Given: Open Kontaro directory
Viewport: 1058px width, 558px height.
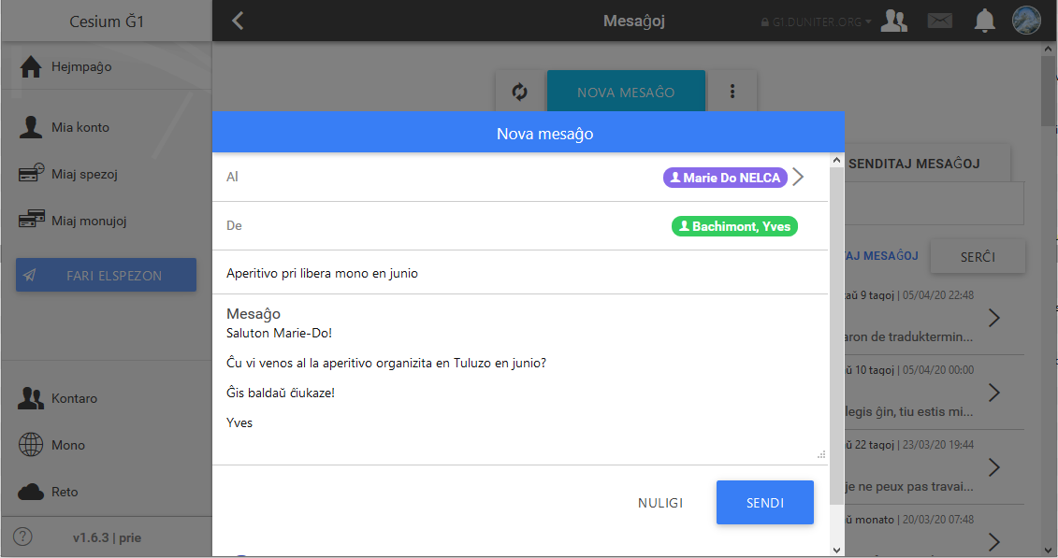Looking at the screenshot, I should tap(106, 398).
